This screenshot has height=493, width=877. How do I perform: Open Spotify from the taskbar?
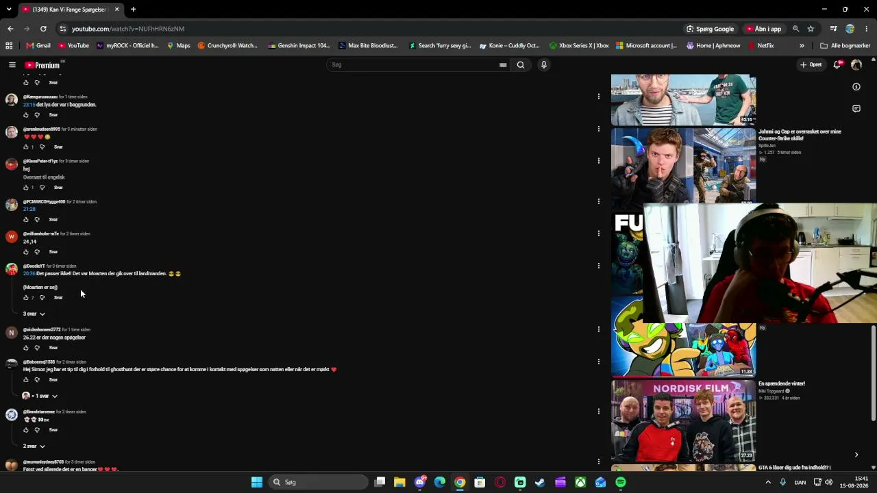click(621, 482)
